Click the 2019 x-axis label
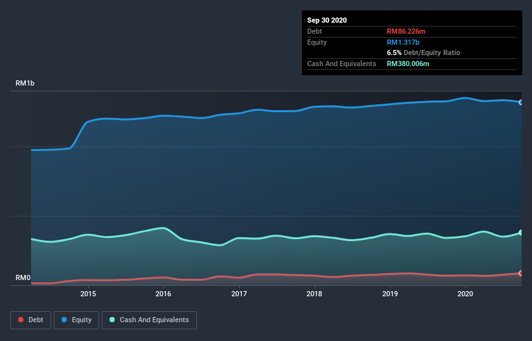The width and height of the screenshot is (532, 341). (x=390, y=294)
